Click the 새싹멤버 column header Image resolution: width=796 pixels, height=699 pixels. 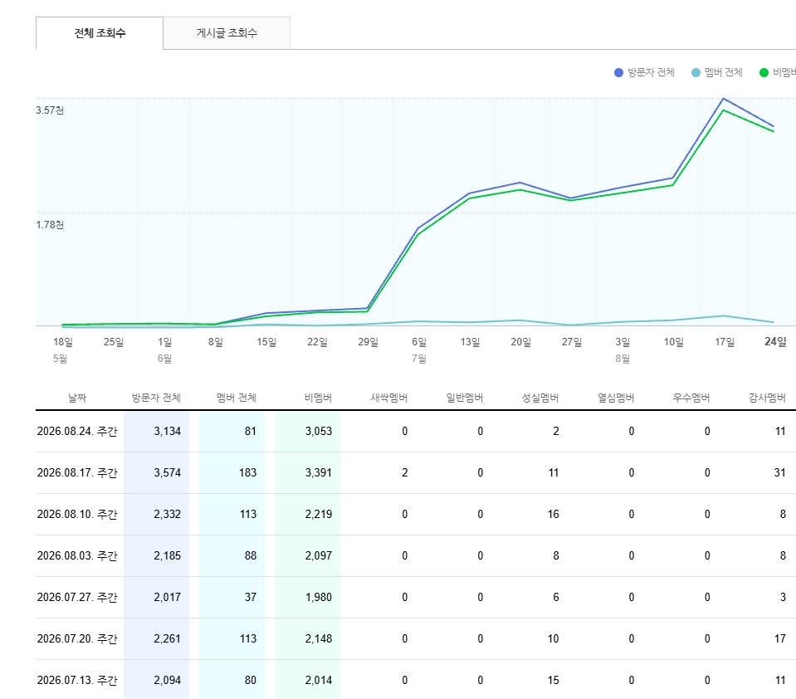pyautogui.click(x=388, y=398)
